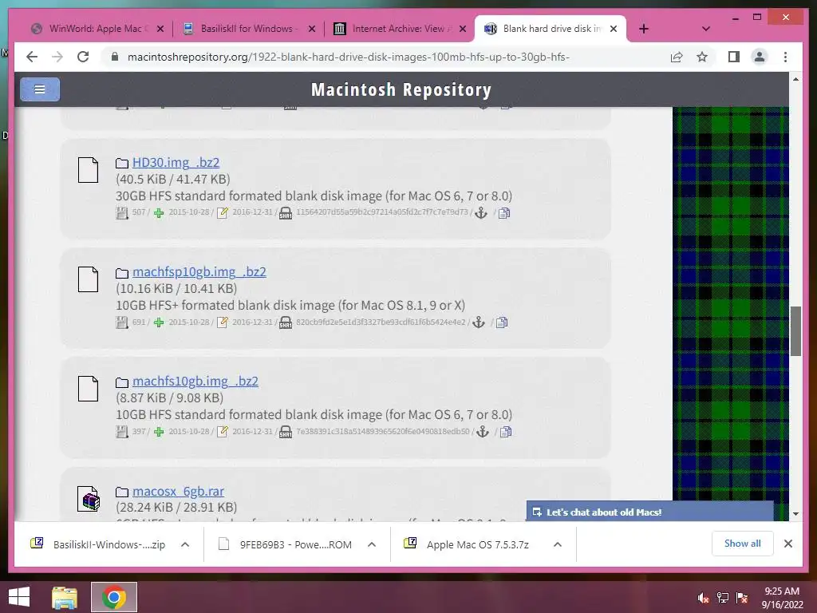This screenshot has width=817, height=613.
Task: Open File Explorer from the taskbar
Action: [x=65, y=597]
